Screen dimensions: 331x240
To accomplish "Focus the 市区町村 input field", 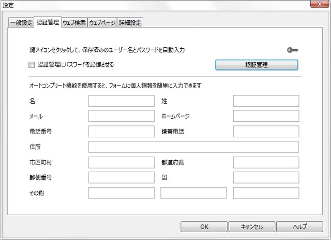I will coord(122,162).
